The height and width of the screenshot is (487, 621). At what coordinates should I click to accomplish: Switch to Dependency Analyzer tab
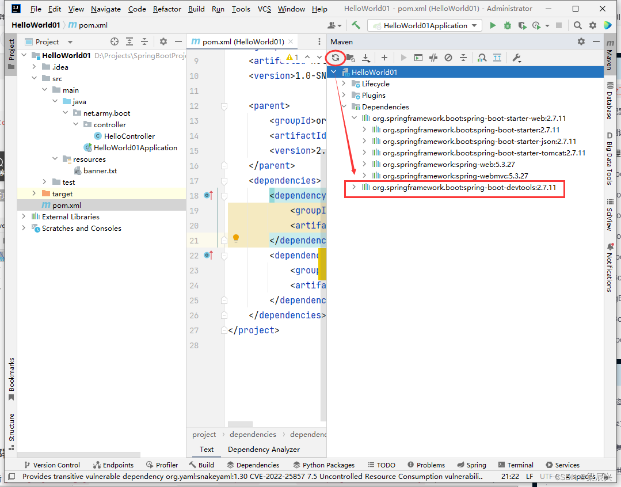[264, 450]
